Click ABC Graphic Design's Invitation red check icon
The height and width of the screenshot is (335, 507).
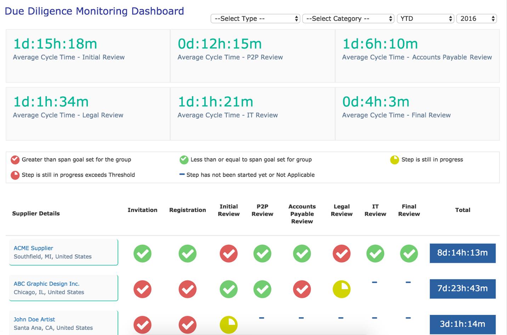142,289
